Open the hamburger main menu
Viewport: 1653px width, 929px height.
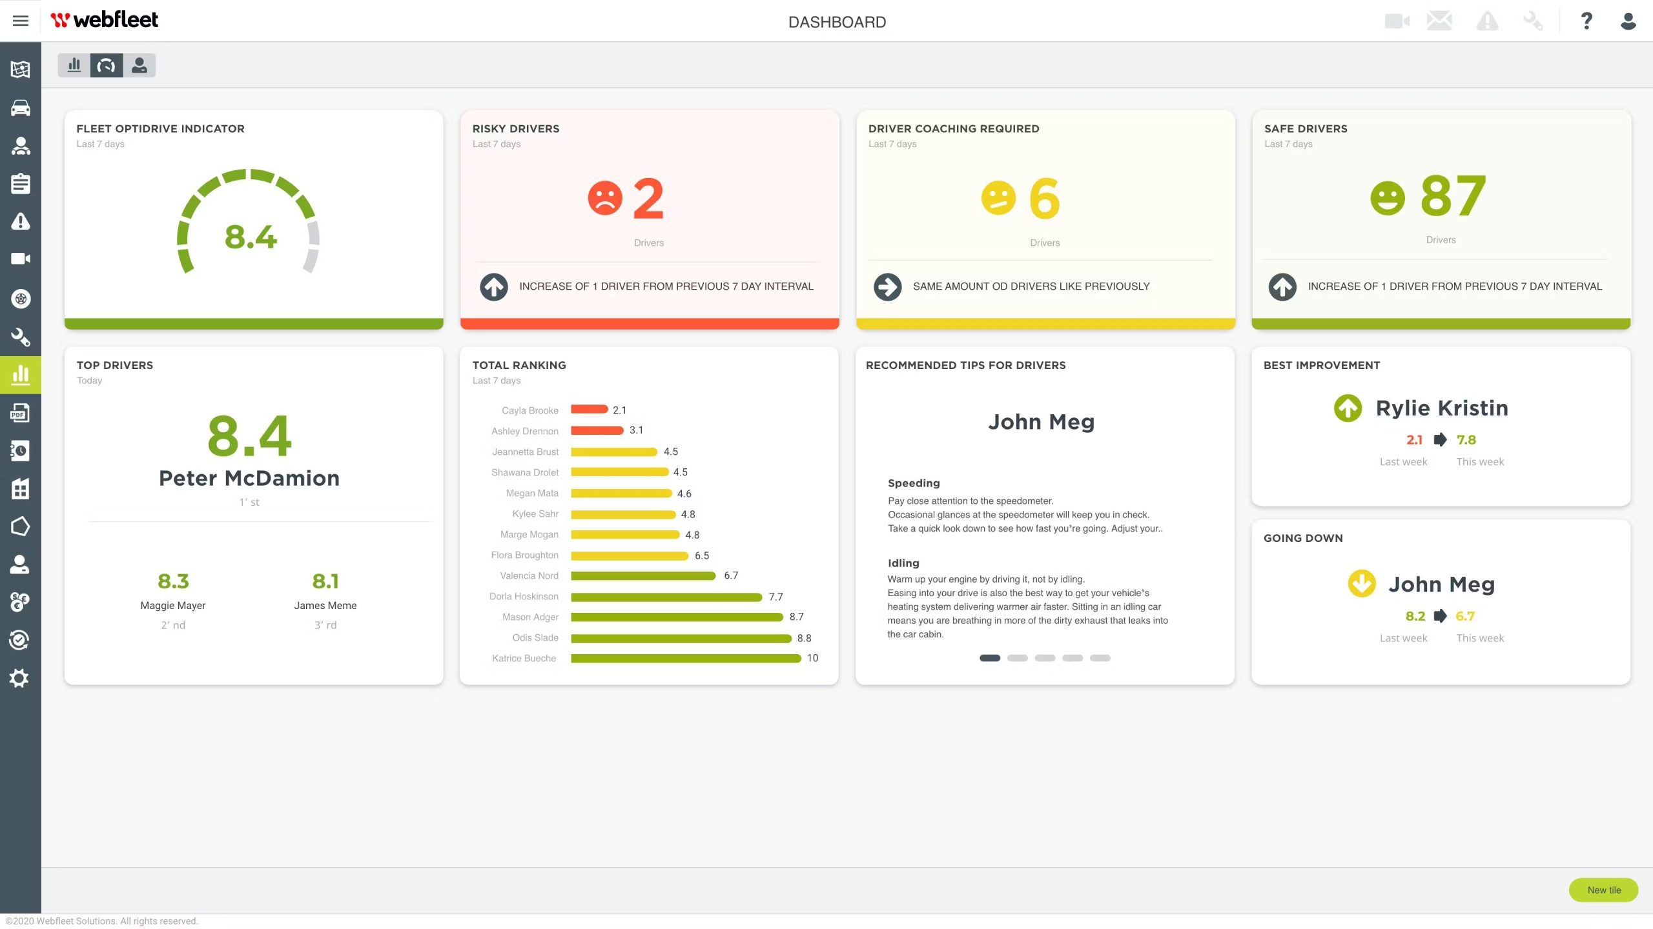(21, 21)
